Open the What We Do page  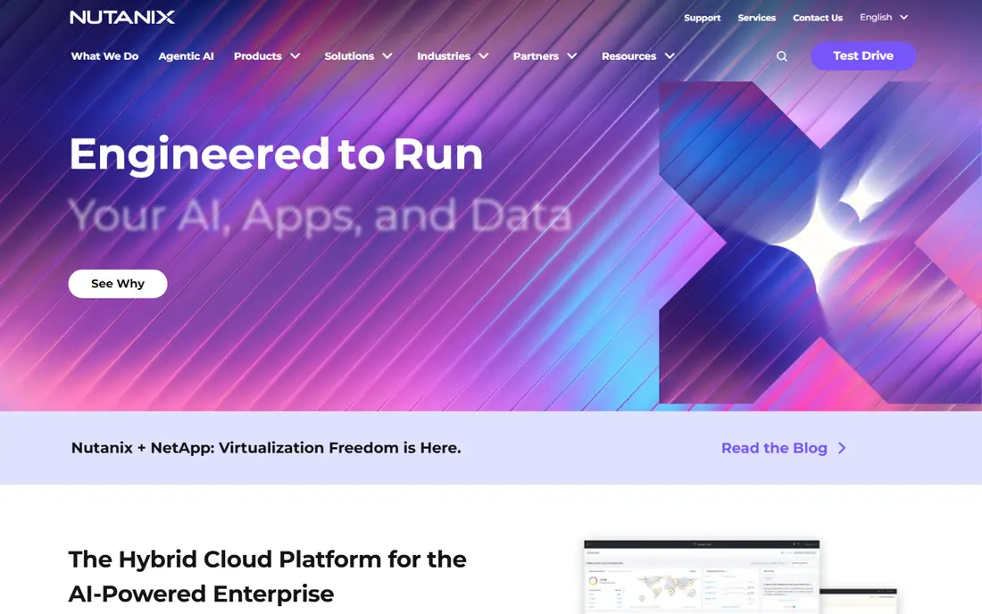104,56
